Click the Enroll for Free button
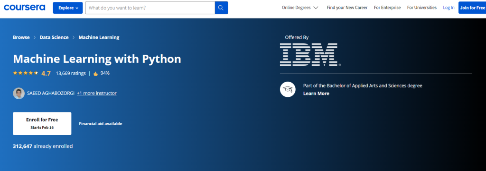 pos(42,123)
